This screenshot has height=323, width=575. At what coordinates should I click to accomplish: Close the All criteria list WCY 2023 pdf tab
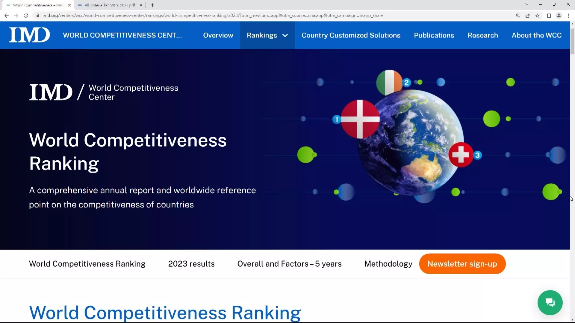(141, 5)
